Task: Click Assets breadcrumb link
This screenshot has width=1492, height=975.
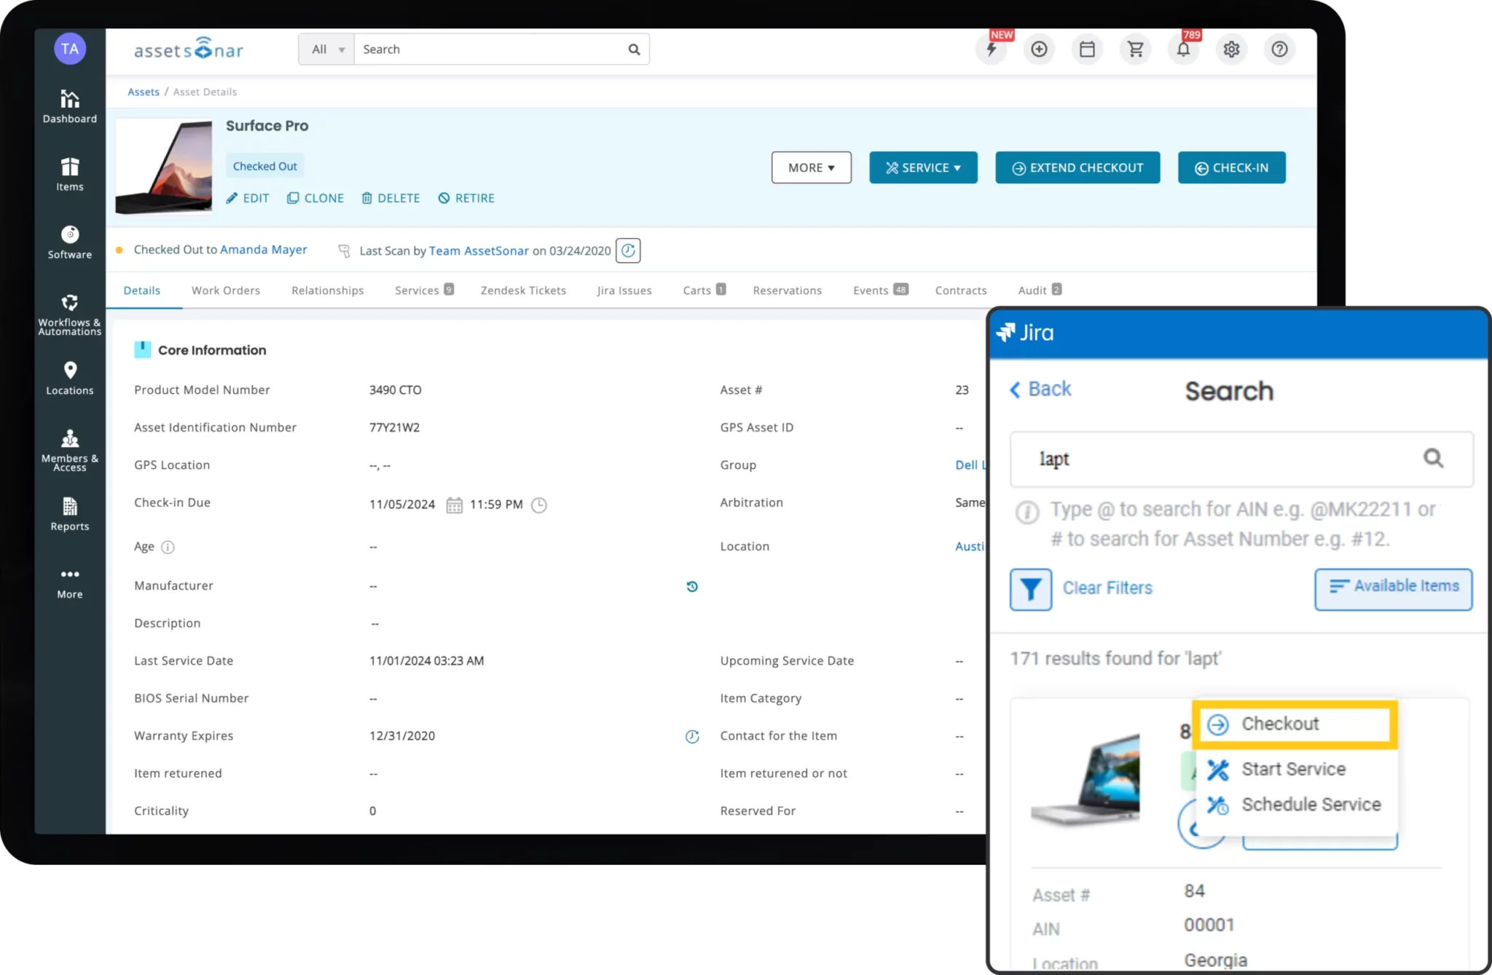Action: [x=144, y=92]
